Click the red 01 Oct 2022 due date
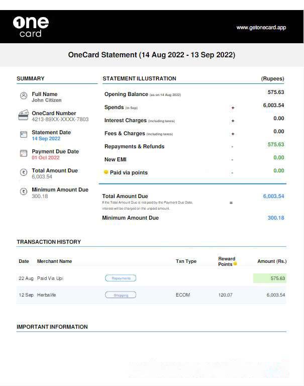304x386 pixels. tap(45, 158)
